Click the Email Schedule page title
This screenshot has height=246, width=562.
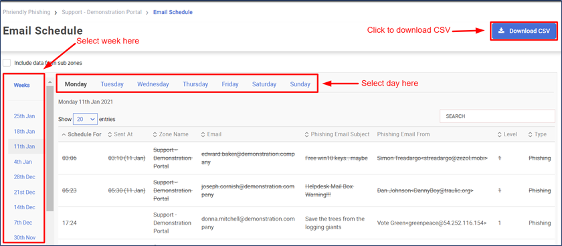43,31
